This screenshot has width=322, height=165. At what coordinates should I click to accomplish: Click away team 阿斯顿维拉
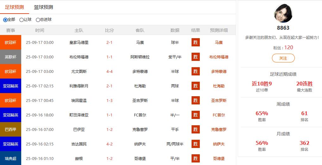[140, 57]
